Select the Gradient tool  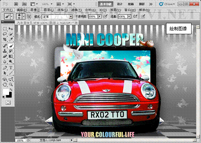[x=11, y=56]
